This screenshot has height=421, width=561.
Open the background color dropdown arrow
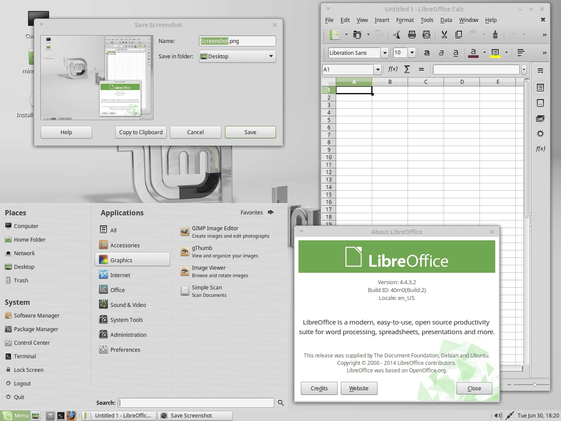tap(506, 53)
